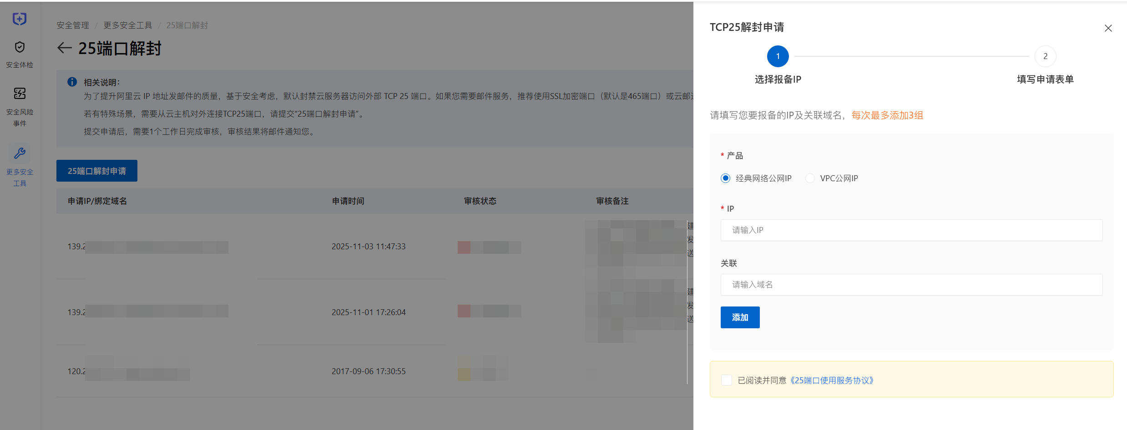Click the shield logo icon in sidebar
This screenshot has width=1127, height=430.
click(x=20, y=19)
